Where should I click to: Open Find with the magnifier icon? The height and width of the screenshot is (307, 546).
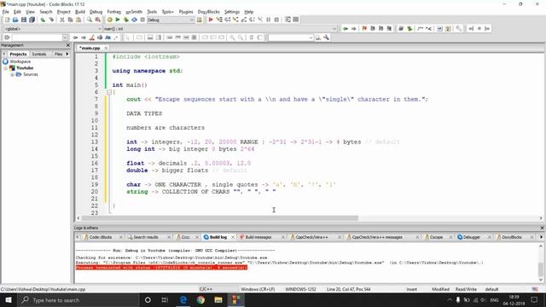(90, 20)
